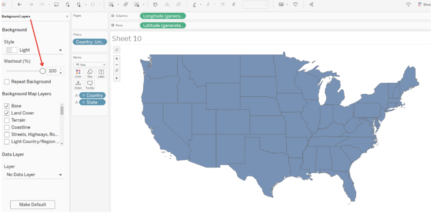The image size is (431, 213).
Task: Enable the Coastline map layer
Action: (7, 127)
